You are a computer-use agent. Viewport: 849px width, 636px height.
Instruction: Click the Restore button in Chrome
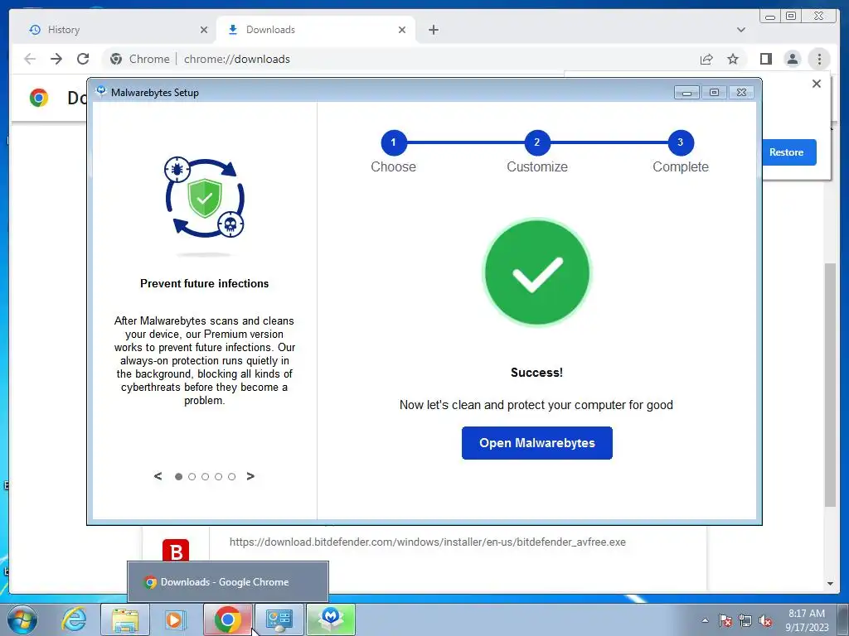[788, 152]
